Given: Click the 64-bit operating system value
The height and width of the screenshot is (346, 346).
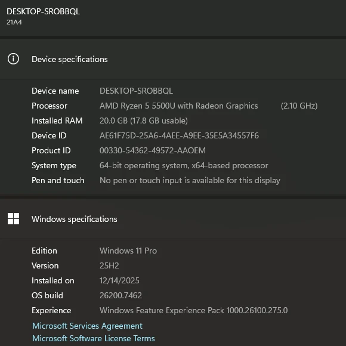Looking at the screenshot, I should (x=184, y=165).
